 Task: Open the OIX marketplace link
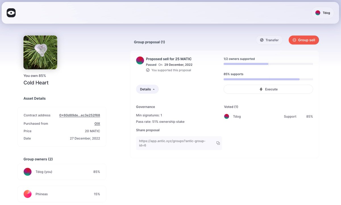click(97, 124)
